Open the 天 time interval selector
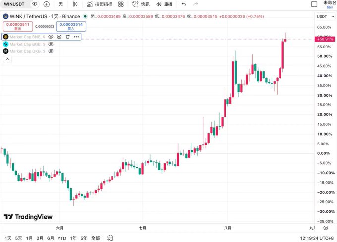Viewport: 337px width, 242px height. [61, 4]
